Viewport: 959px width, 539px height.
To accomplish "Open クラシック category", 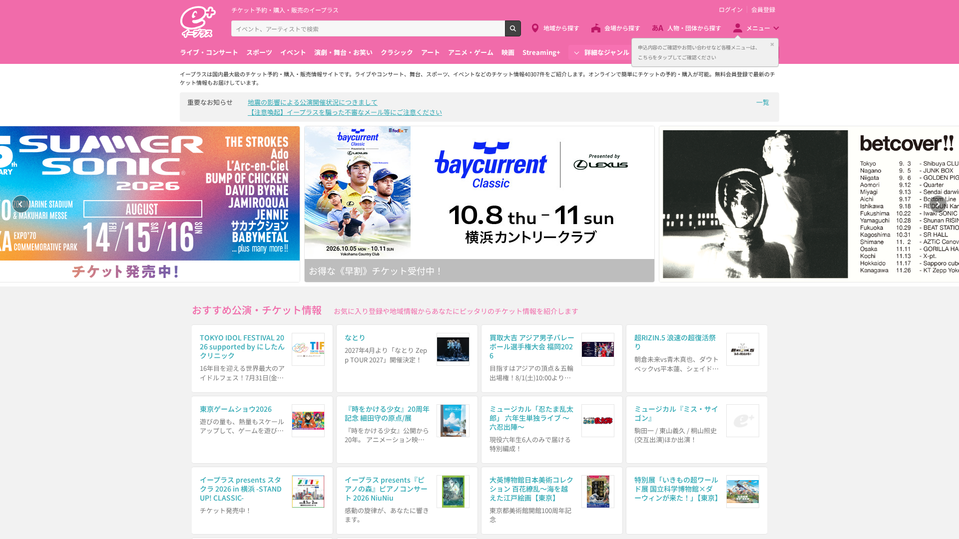I will (397, 52).
